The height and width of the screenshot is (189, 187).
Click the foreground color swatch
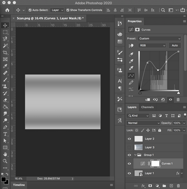[x=4, y=179]
